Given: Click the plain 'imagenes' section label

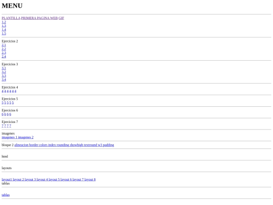Looking at the screenshot, I should click(8, 134).
